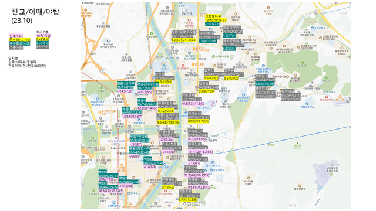The image size is (376, 211).
Task: Select the 탑벽산 complex label
Action: click(x=209, y=70)
